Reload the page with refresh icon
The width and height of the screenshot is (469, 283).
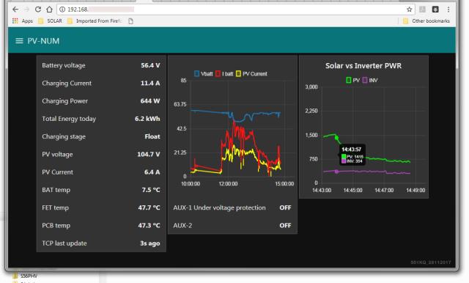(38, 10)
